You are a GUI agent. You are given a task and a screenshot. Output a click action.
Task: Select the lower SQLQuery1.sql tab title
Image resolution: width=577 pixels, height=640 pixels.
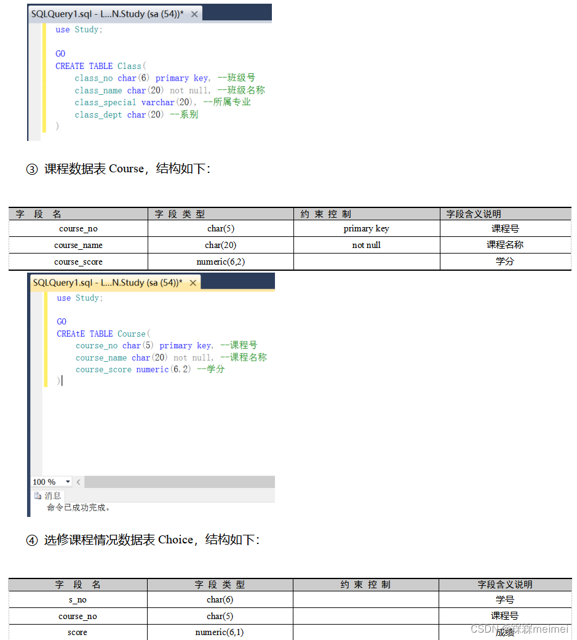[108, 282]
